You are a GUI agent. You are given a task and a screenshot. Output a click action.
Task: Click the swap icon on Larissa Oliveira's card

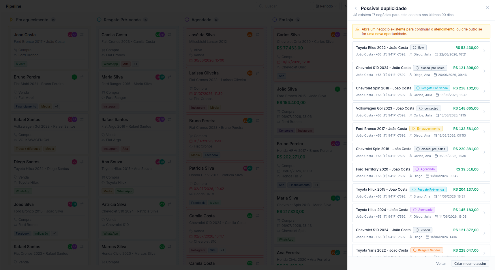click(257, 73)
